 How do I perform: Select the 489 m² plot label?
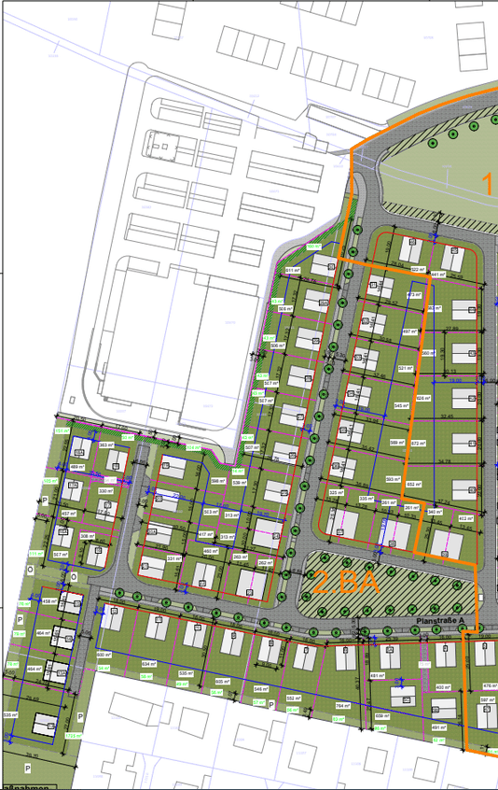click(77, 467)
